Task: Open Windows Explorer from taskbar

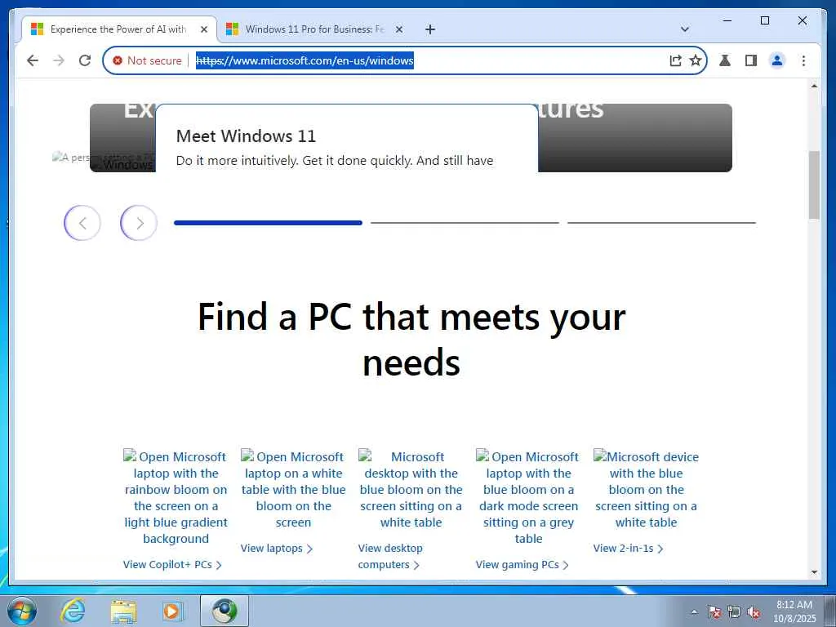Action: pos(123,611)
